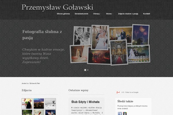Open the Strona główna menu item
Image resolution: width=173 pixels, height=115 pixels.
click(x=63, y=14)
